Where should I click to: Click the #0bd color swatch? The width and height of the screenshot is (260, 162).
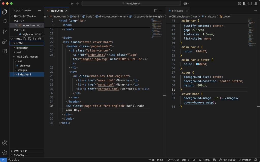tap(197, 64)
